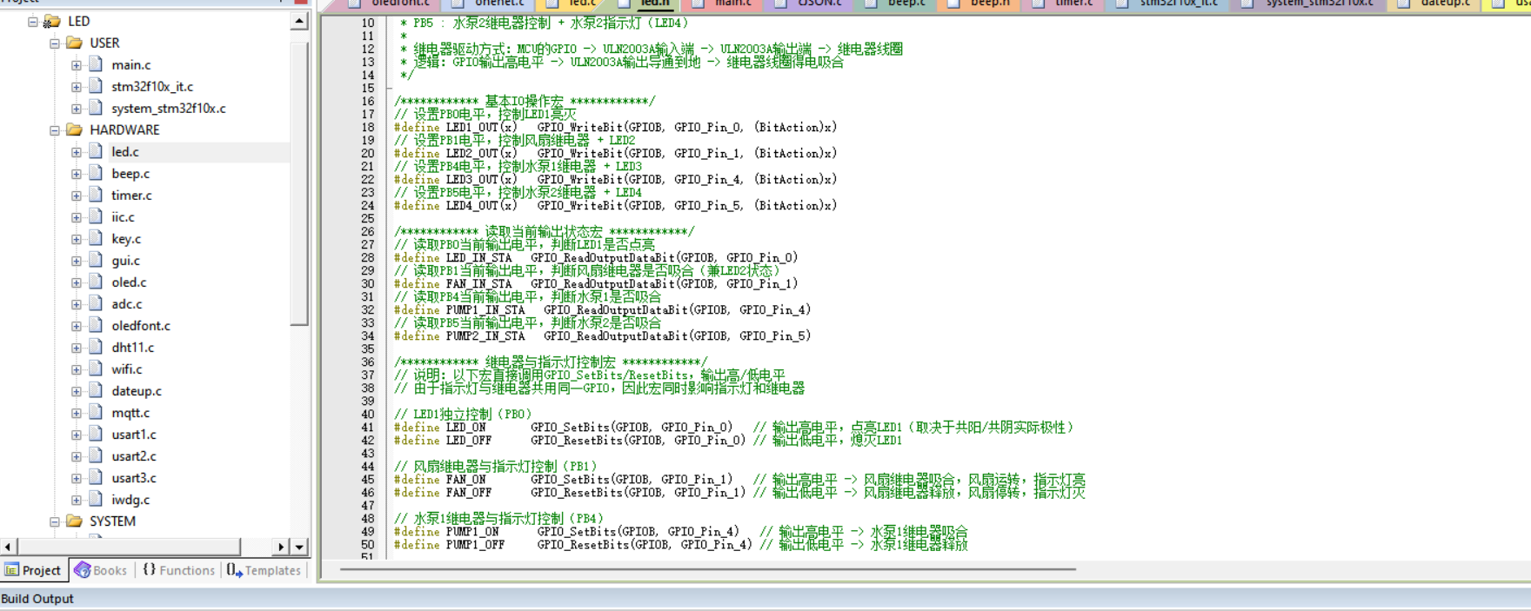Click the file icon next to key.c
This screenshot has height=611, width=1531.
(x=96, y=239)
